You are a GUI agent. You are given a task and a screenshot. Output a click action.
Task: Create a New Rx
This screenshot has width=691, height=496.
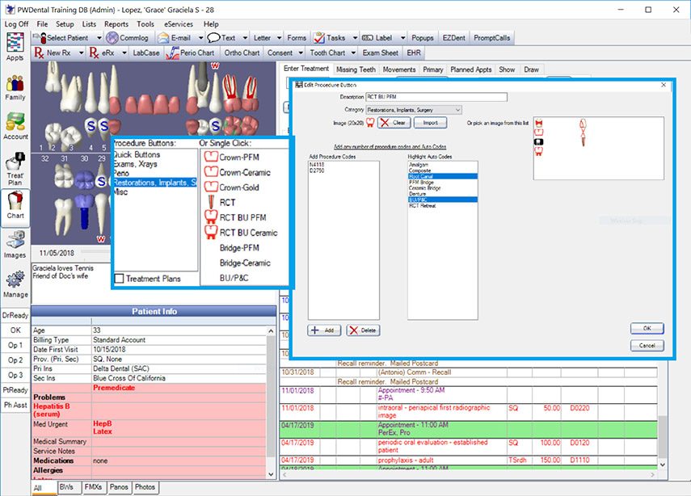53,53
